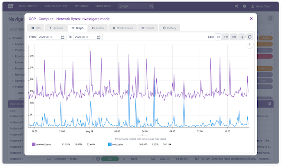This screenshot has width=281, height=167.
Task: Open the Andy Cary user menu
Action: point(264,7)
